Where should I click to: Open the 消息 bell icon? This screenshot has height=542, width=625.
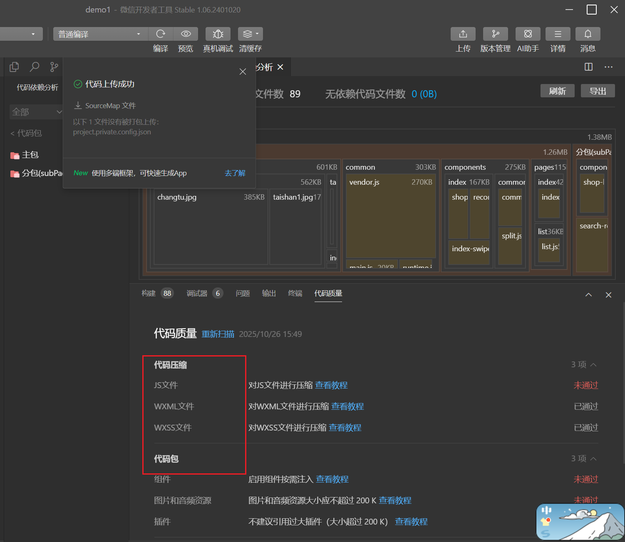(x=588, y=34)
